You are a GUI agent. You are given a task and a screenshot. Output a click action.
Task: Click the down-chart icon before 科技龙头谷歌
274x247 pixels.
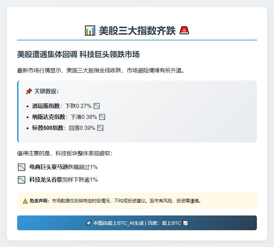[x=22, y=180]
